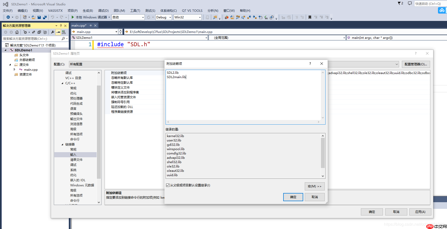Select VC++ 目录 in the property tree
Image resolution: width=447 pixels, height=229 pixels.
pyautogui.click(x=73, y=78)
